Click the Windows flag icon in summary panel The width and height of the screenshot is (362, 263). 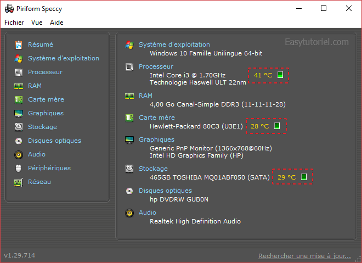pos(129,45)
